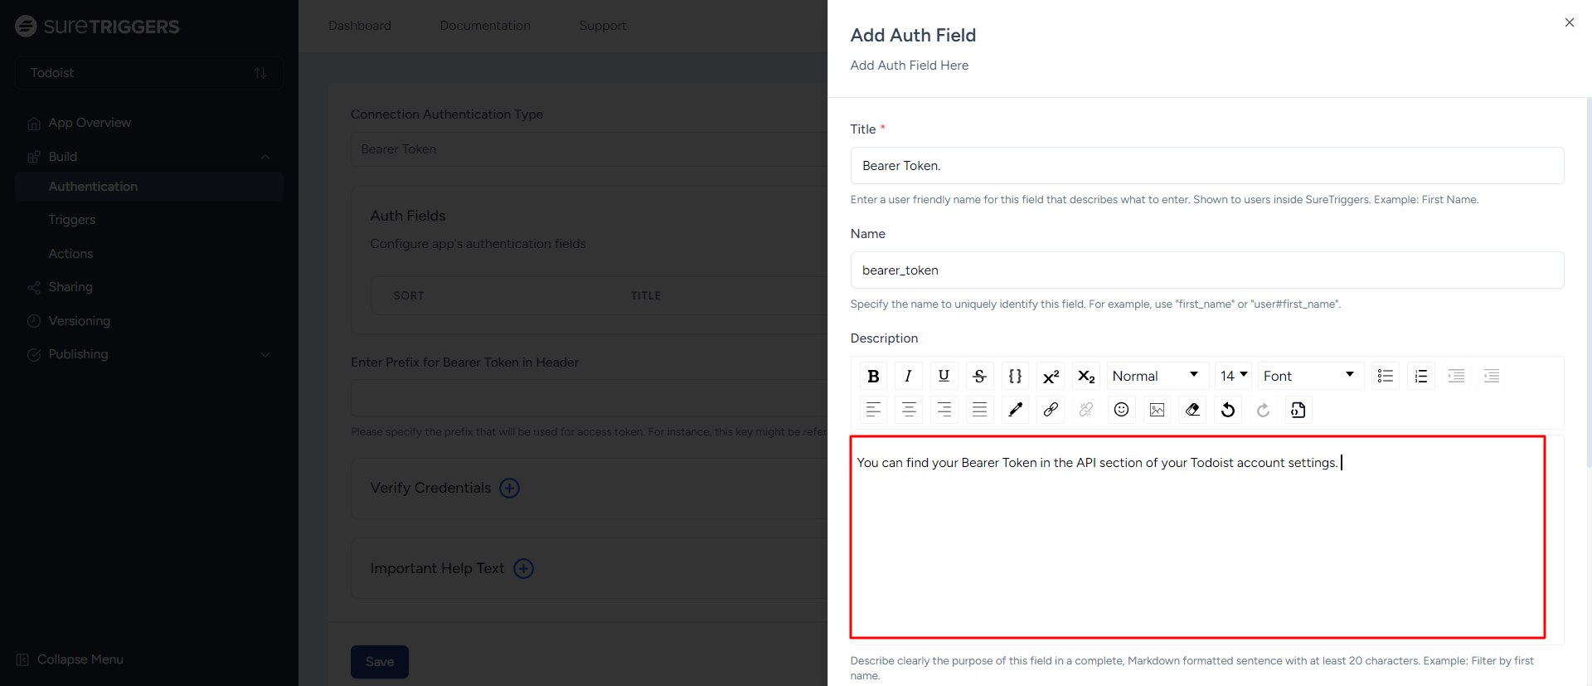Open the color picker eyedropper tool
1592x686 pixels.
(1015, 410)
